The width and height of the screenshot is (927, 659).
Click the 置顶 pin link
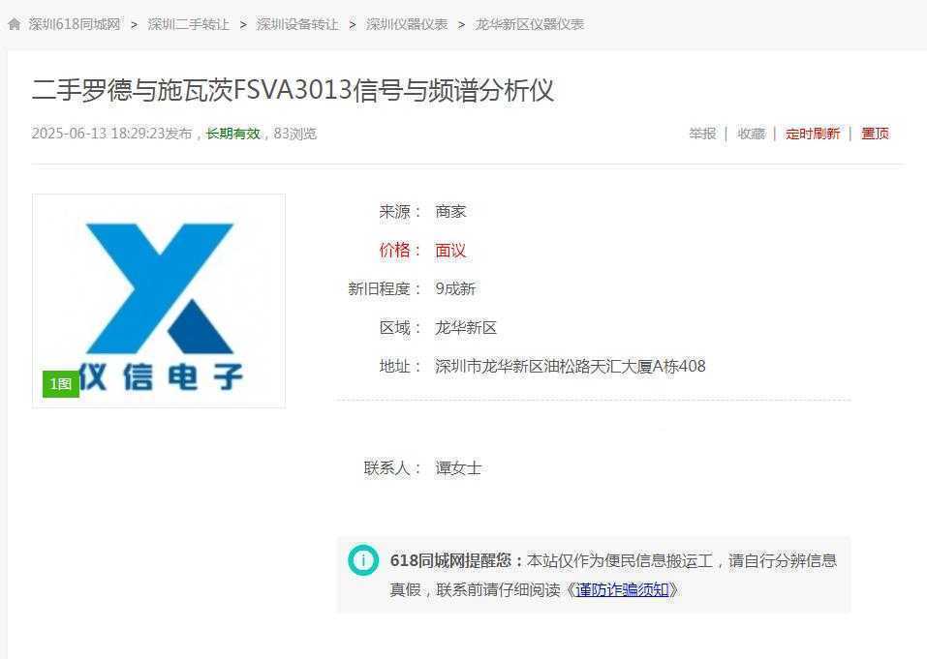(x=875, y=134)
